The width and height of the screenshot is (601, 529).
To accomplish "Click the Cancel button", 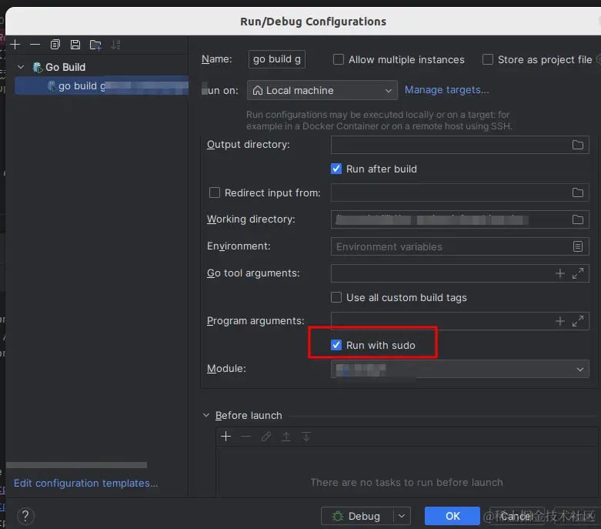I will pos(516,517).
